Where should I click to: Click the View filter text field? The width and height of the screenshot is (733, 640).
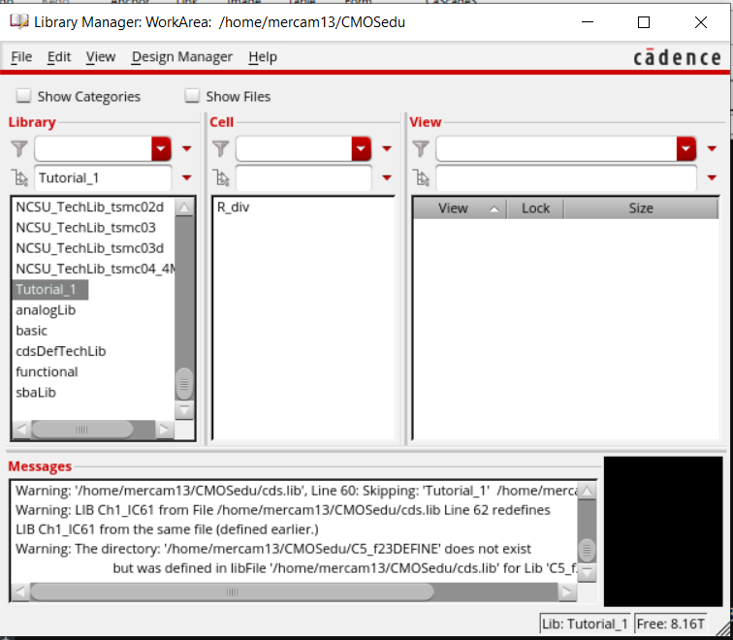557,148
